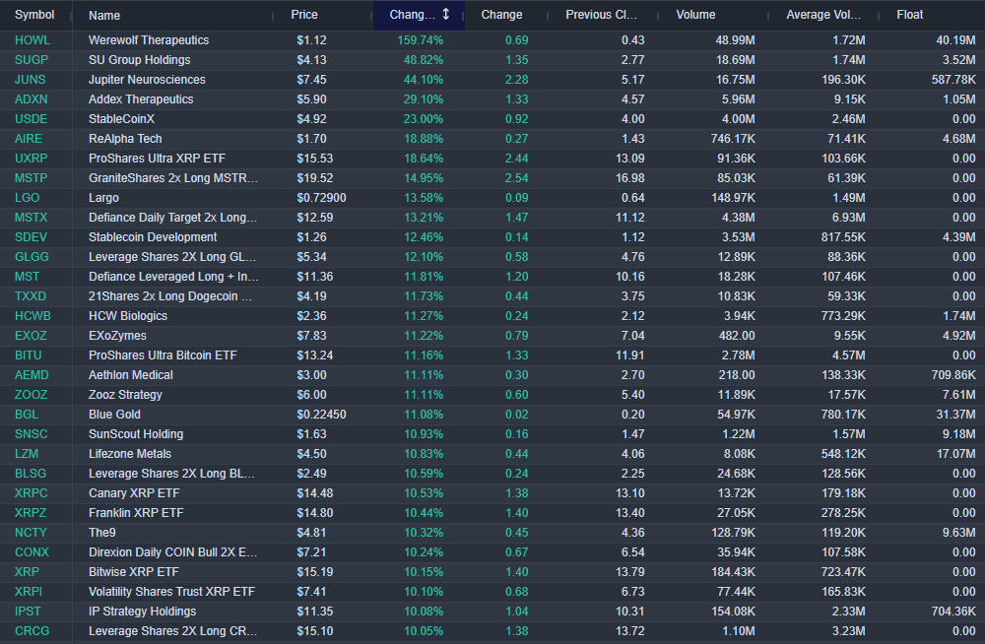Sort by the Symbol column header
The height and width of the screenshot is (644, 985).
click(34, 15)
